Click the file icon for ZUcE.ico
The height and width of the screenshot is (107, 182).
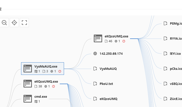pos(165,99)
